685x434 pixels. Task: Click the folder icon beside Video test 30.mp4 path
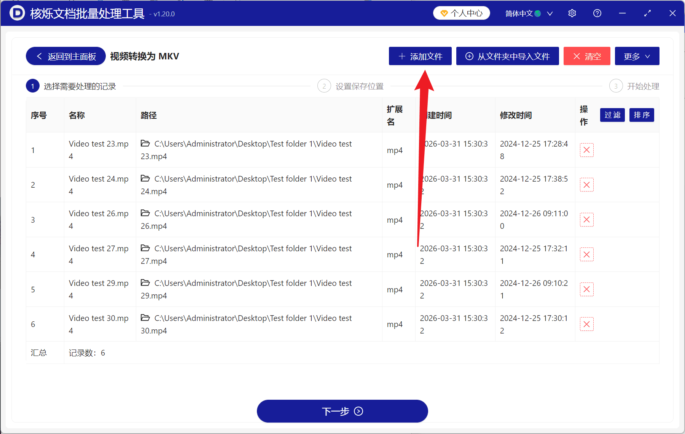pos(145,318)
